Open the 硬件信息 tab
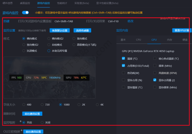 8,3
